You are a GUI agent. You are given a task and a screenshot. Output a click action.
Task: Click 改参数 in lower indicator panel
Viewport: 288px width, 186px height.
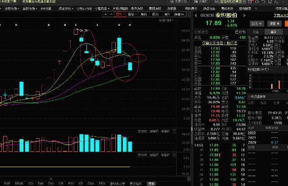click(x=143, y=155)
